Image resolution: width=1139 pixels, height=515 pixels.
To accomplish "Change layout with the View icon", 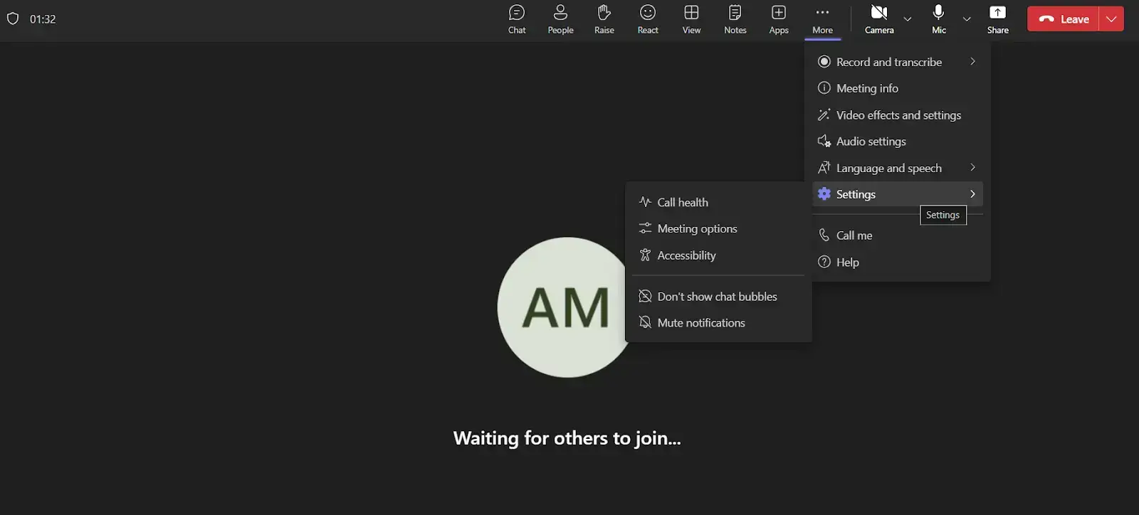I will 691,19.
